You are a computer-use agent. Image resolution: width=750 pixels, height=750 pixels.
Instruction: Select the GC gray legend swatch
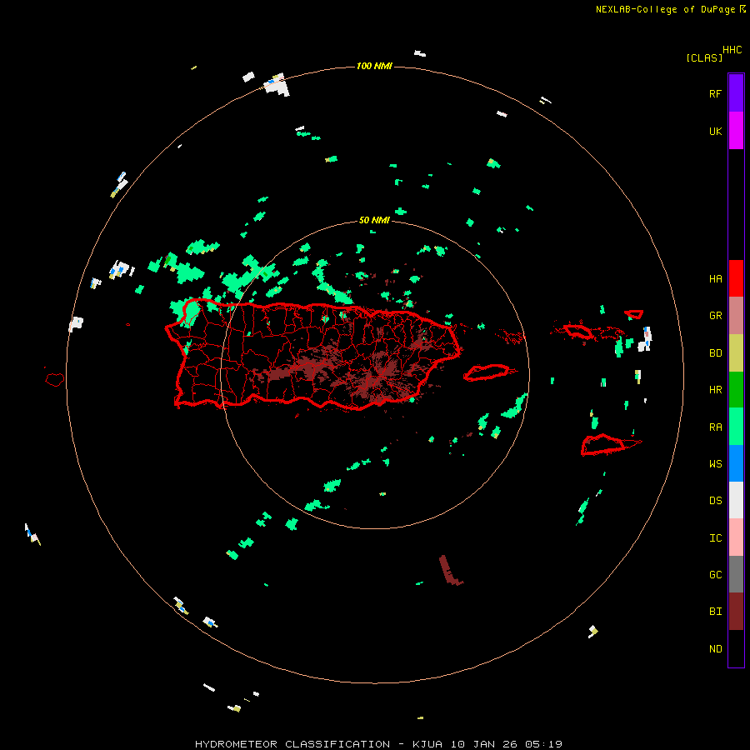pos(736,574)
